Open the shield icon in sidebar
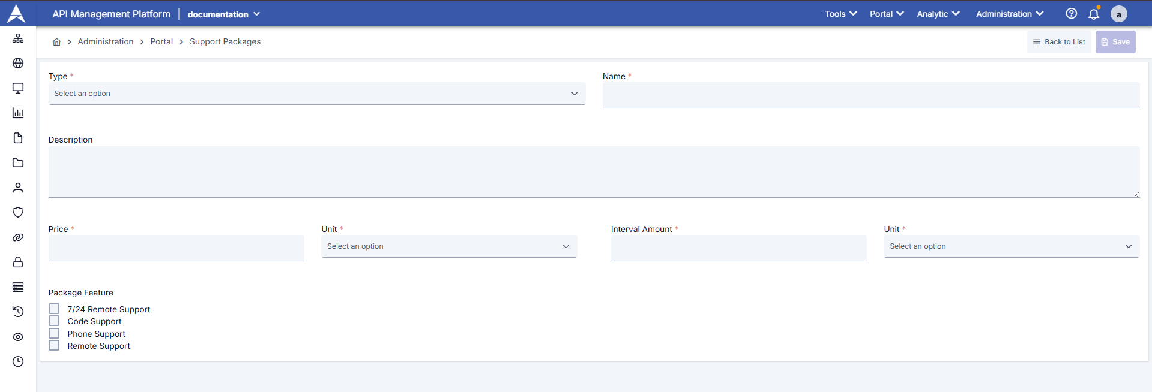 click(x=18, y=212)
